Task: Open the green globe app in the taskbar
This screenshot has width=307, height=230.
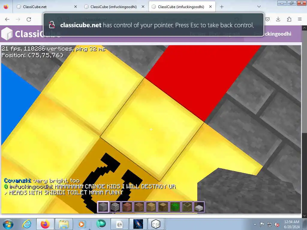Action: (x=101, y=224)
